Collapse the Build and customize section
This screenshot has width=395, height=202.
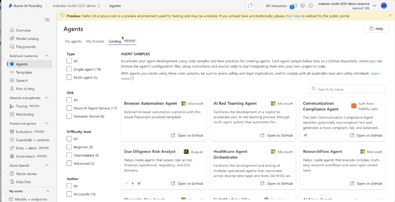point(47,56)
